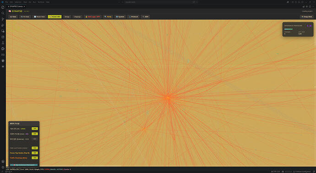Click the System button

click(120, 17)
